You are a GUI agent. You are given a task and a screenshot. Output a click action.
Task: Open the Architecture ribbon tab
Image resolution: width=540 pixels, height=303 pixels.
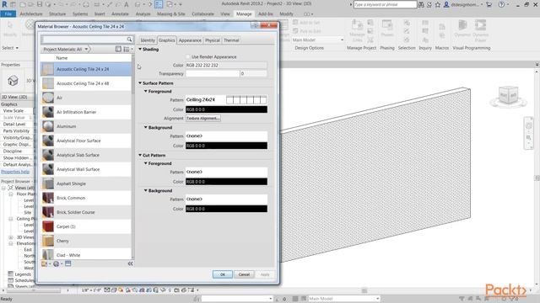(x=31, y=14)
